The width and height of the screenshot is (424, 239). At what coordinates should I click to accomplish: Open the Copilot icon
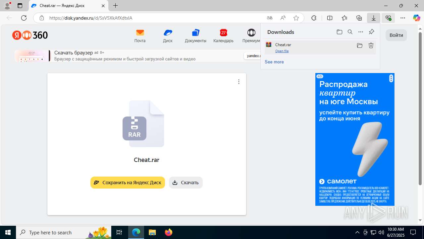tap(416, 18)
